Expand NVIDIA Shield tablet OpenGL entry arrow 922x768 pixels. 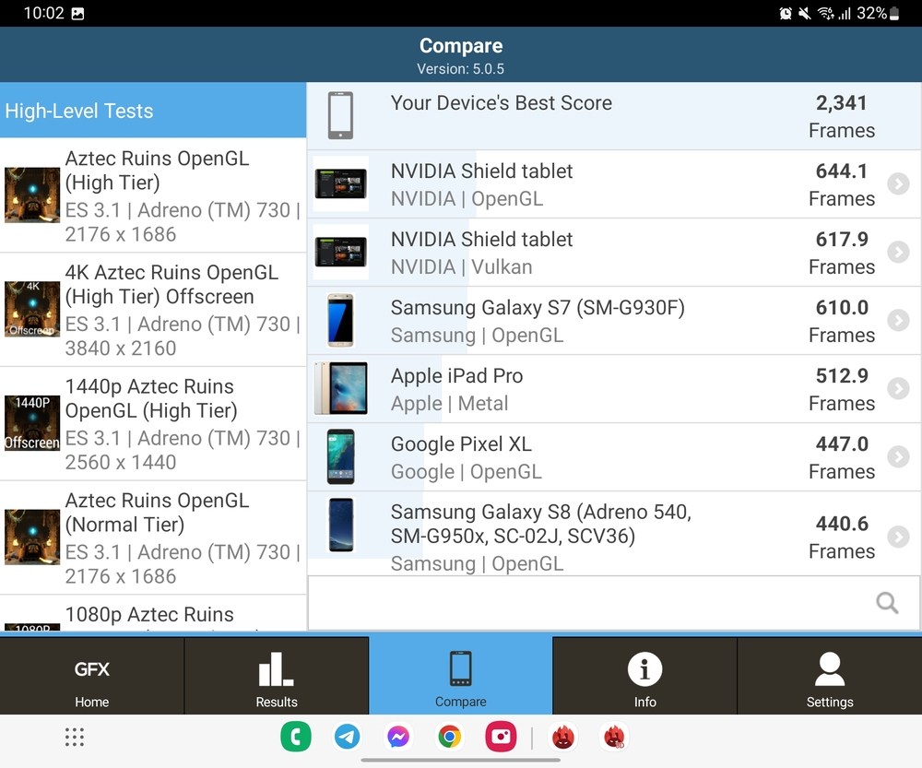898,184
